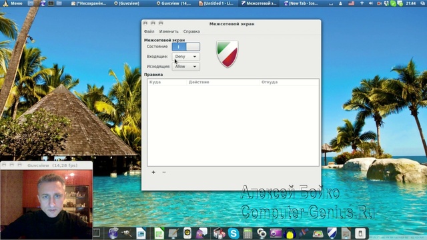Launch the yellow headphones audio app
Image resolution: width=427 pixels, height=240 pixels.
tap(290, 233)
